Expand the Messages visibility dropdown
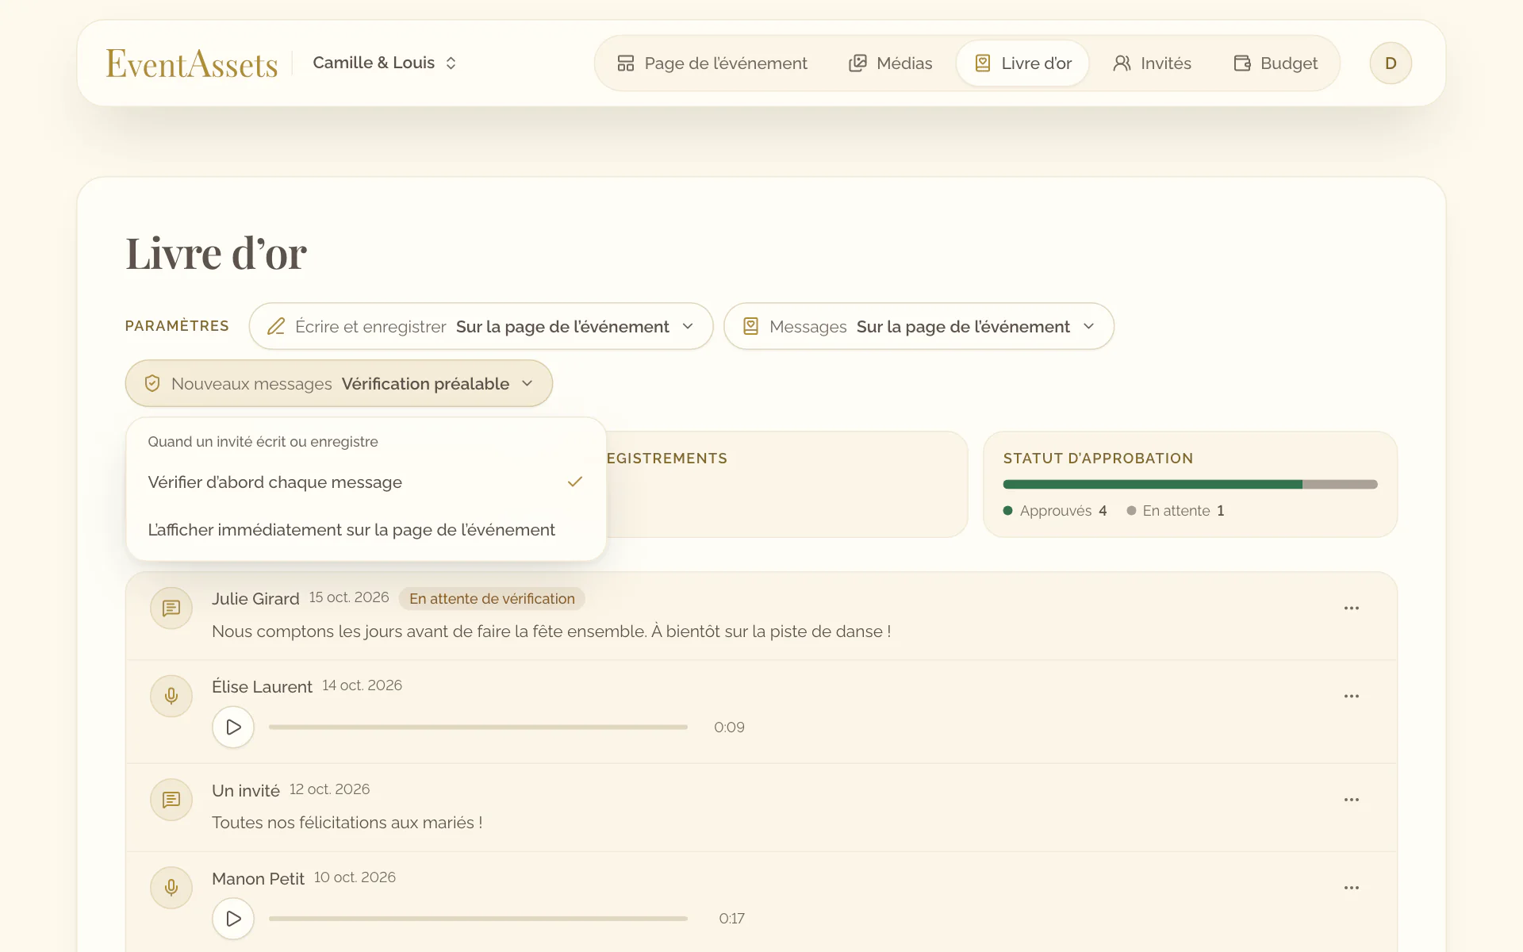 (919, 326)
